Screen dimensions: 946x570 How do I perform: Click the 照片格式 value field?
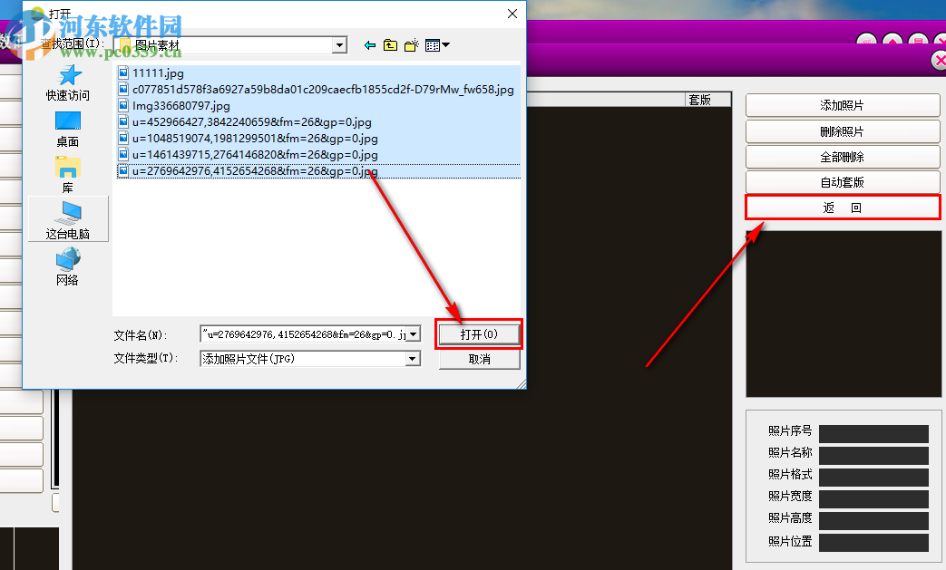(x=873, y=477)
